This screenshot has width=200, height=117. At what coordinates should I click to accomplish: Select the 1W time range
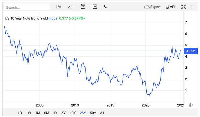tap(29, 113)
